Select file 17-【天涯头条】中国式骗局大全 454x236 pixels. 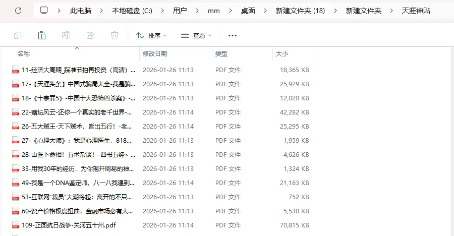79,84
